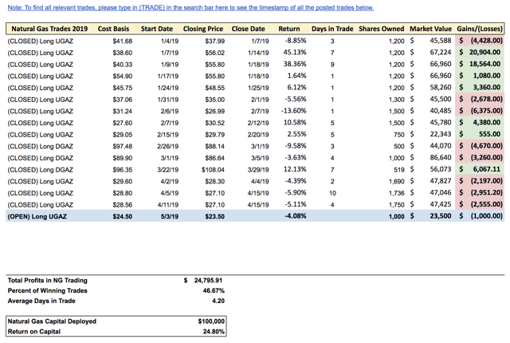Screen dimensions: 510x343
Task: Select the 1/17/19 start date cell
Action: pos(168,76)
